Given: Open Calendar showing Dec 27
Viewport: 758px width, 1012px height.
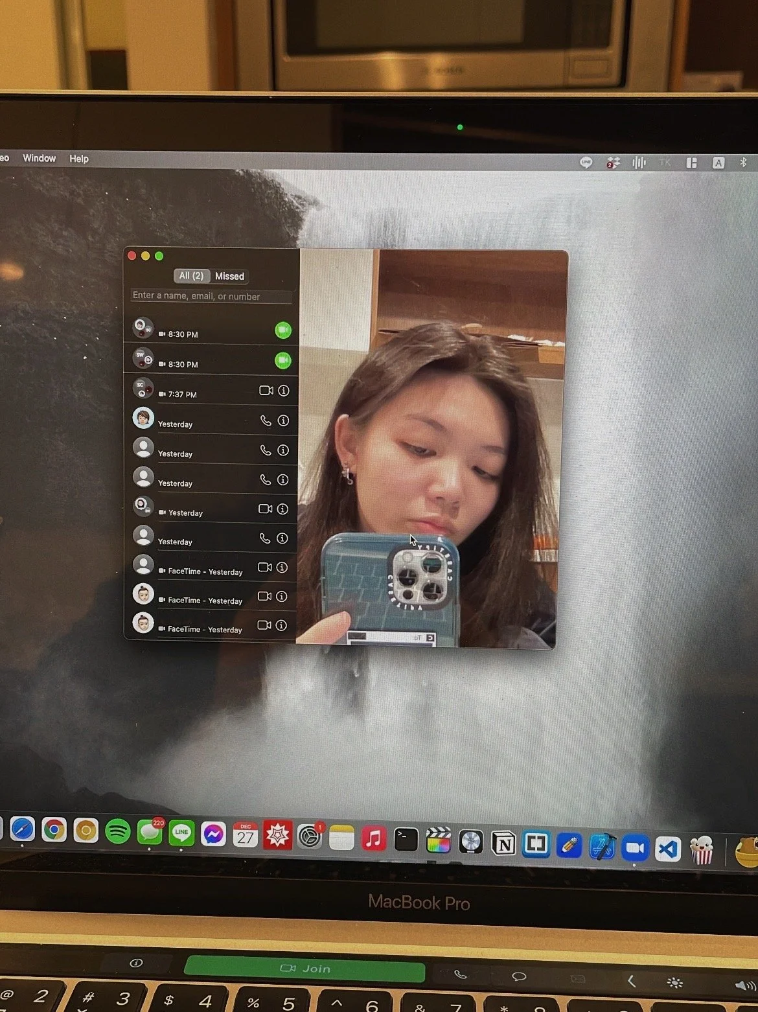Looking at the screenshot, I should (246, 835).
